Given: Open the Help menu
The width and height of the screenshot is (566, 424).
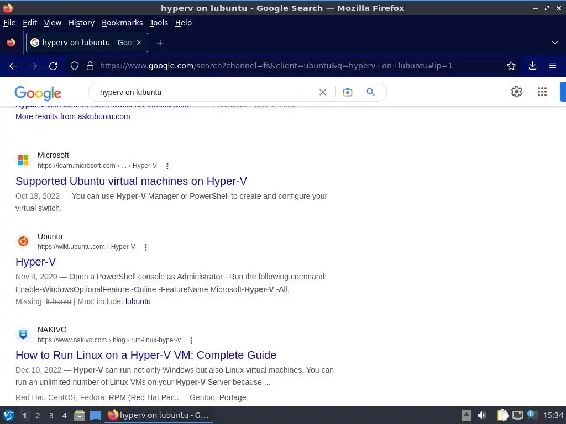Looking at the screenshot, I should (x=184, y=23).
